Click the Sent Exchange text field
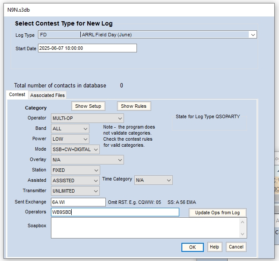 point(78,202)
